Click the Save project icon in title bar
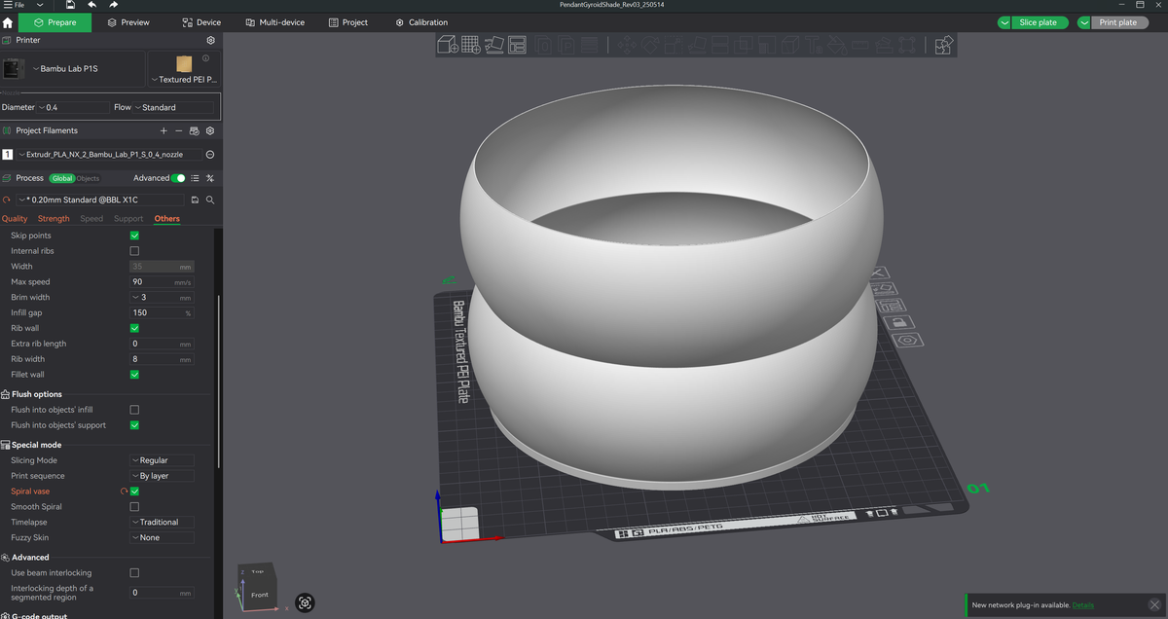Image resolution: width=1168 pixels, height=619 pixels. tap(70, 5)
